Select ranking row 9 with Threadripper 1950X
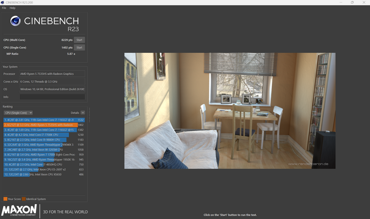Image resolution: width=370 pixels, height=219 pixels. click(44, 160)
